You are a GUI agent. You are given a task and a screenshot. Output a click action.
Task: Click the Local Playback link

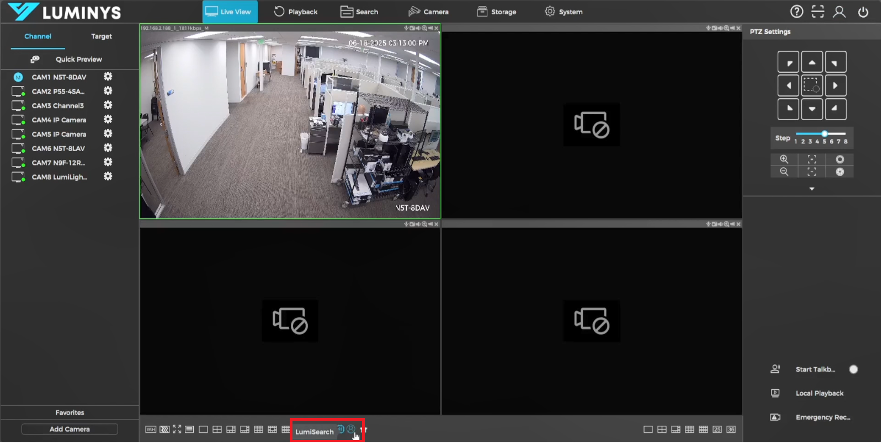(x=819, y=393)
